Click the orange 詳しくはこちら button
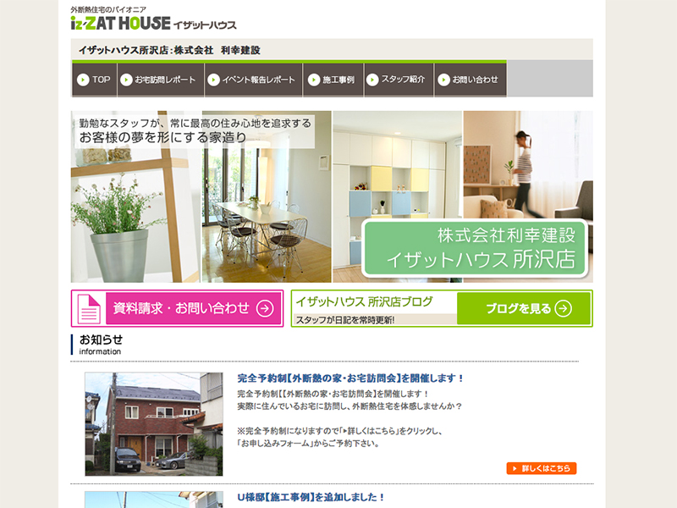Screen dimensions: 677x508 click(542, 468)
